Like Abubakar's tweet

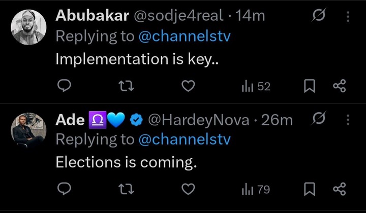coord(188,87)
